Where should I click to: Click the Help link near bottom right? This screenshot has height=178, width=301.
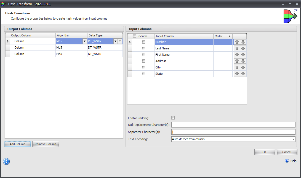point(293,161)
